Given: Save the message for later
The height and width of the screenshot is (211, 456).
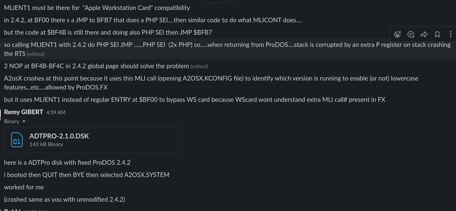Looking at the screenshot, I should click(x=437, y=34).
